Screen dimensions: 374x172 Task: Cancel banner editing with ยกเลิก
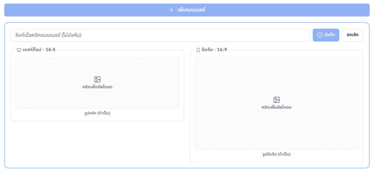(353, 35)
